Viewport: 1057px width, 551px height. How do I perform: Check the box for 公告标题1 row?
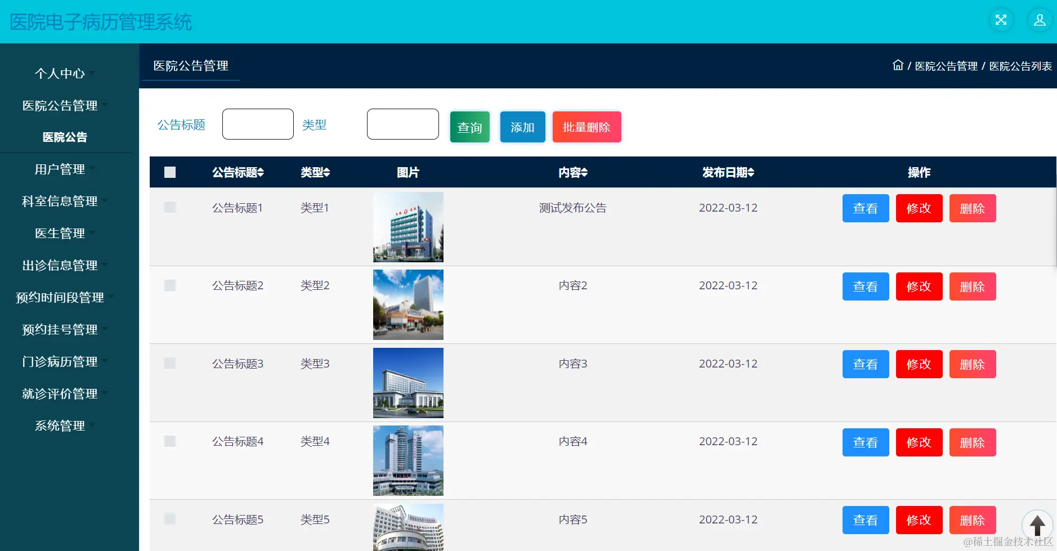(x=170, y=207)
